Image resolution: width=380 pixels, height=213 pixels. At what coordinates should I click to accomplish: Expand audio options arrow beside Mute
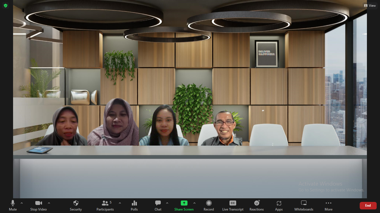point(22,203)
